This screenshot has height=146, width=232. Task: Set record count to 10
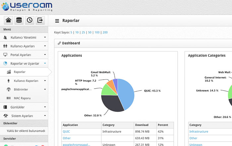(x=77, y=32)
